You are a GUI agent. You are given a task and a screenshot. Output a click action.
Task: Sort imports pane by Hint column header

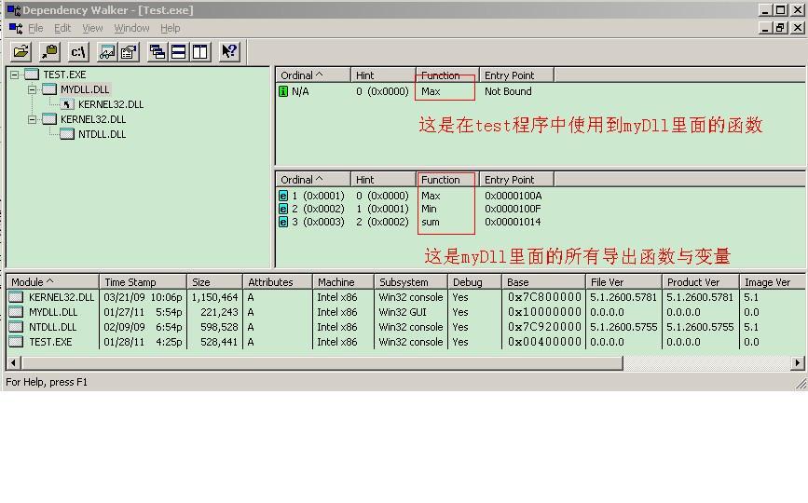[383, 75]
